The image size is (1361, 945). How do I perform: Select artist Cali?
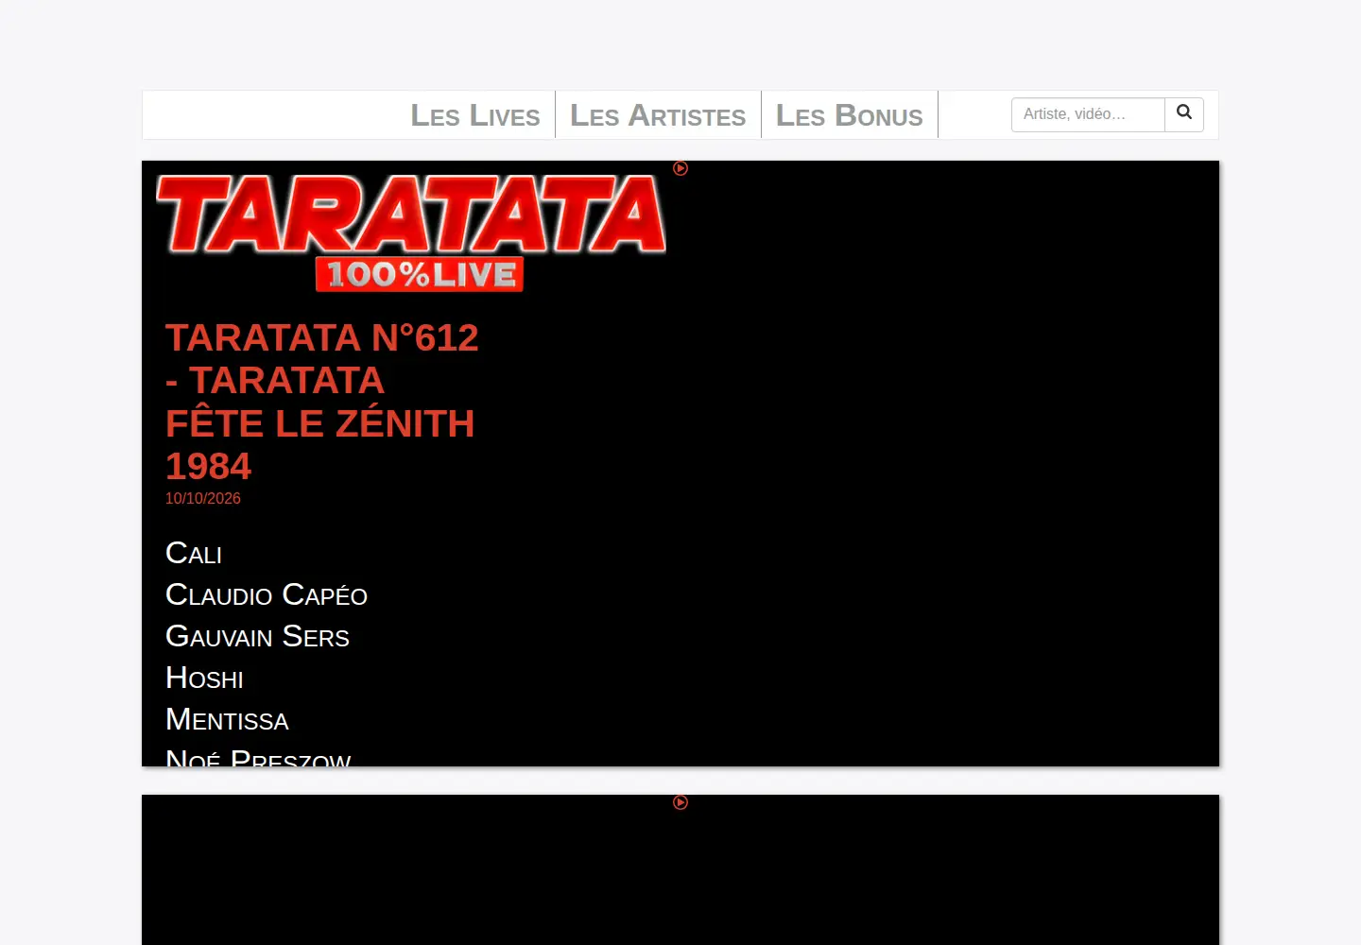194,553
